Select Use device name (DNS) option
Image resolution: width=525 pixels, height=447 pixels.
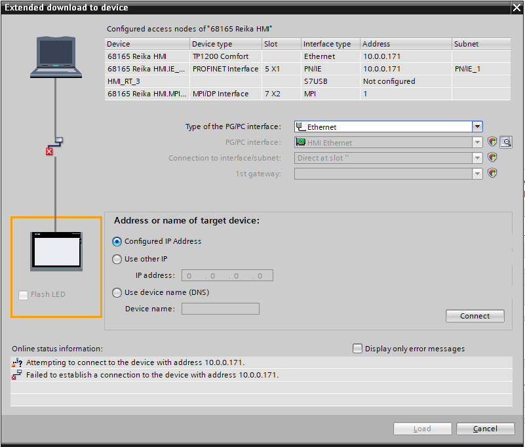click(117, 293)
